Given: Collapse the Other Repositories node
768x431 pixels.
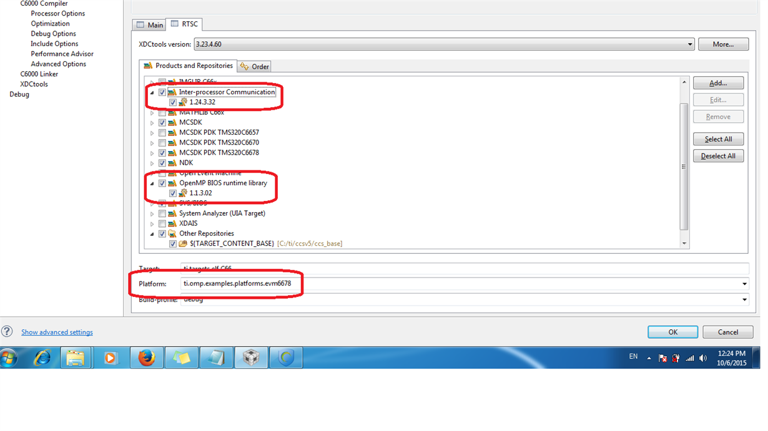Looking at the screenshot, I should [x=152, y=234].
